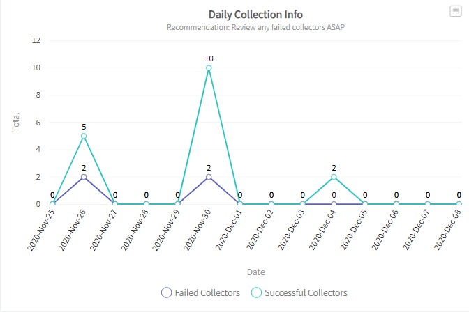
Task: Click the data point at 2020-Dec-06
Action: pyautogui.click(x=396, y=204)
